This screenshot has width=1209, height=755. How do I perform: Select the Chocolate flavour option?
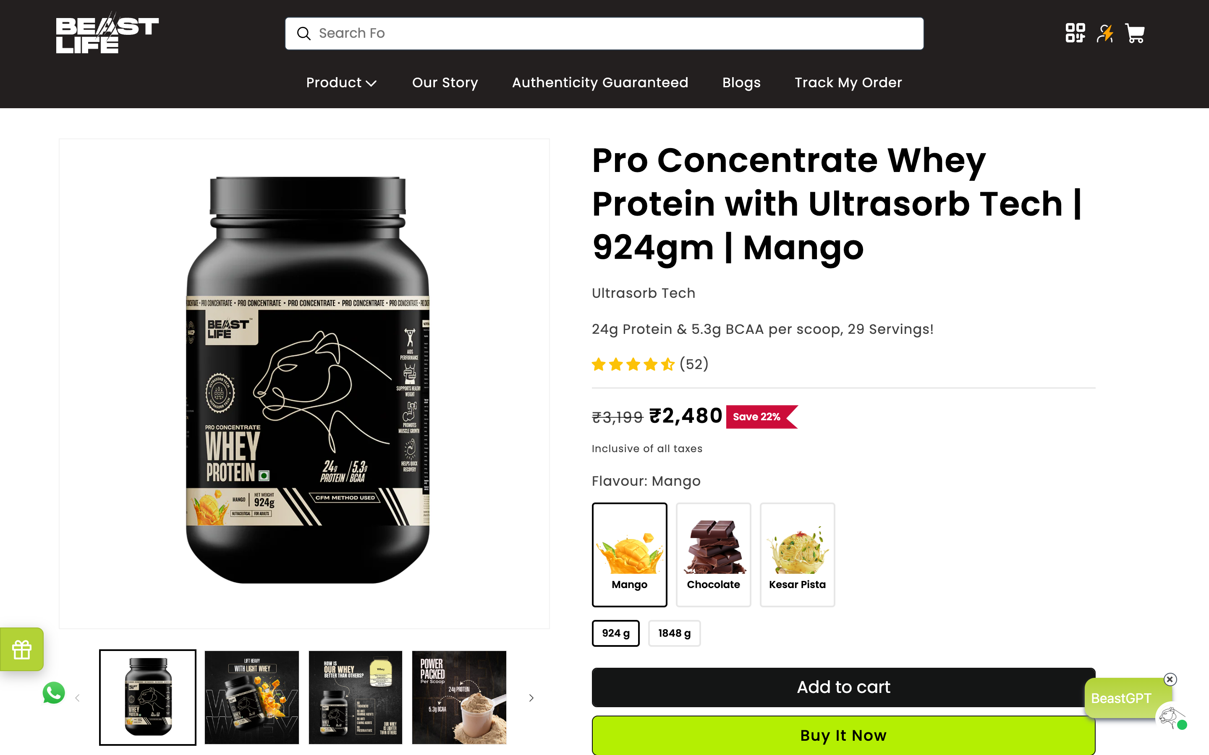(713, 555)
